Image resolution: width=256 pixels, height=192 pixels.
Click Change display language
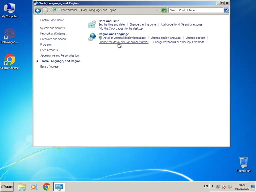tap(165, 38)
